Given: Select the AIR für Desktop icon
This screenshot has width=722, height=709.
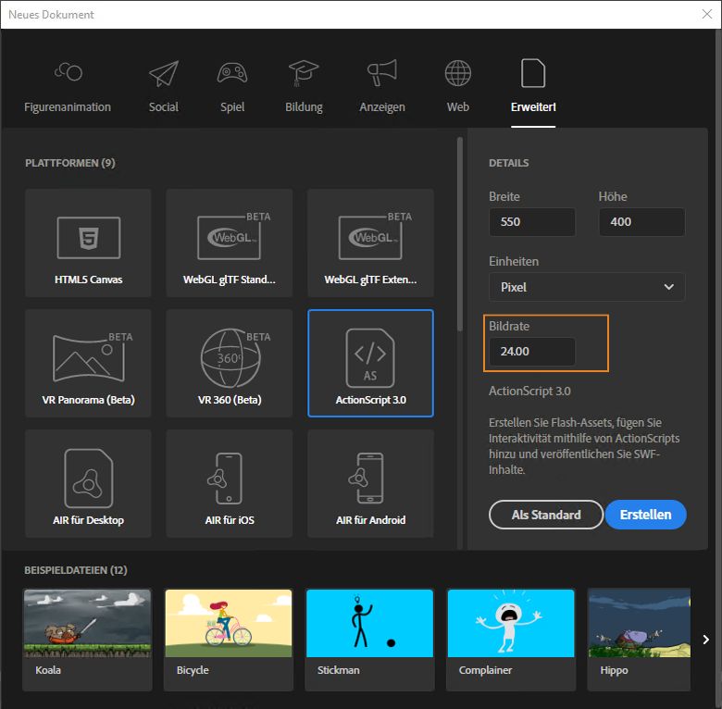Looking at the screenshot, I should 89,479.
